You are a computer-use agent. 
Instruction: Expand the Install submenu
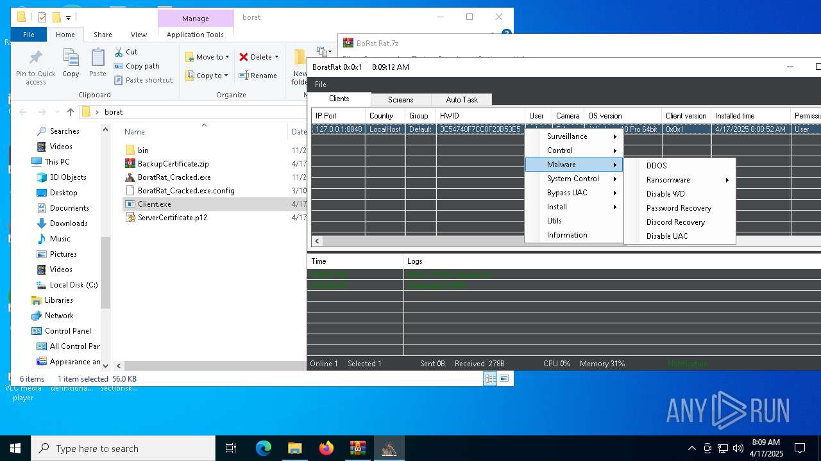coord(574,207)
